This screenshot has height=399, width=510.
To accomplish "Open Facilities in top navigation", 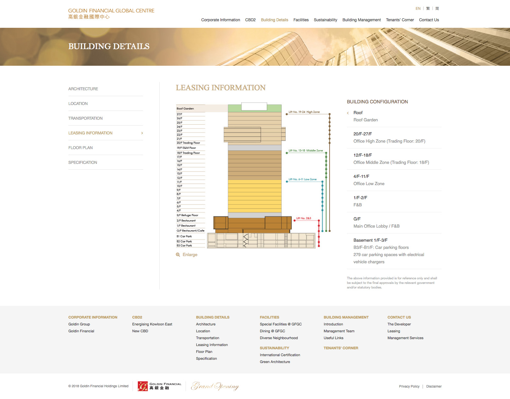I will click(301, 20).
